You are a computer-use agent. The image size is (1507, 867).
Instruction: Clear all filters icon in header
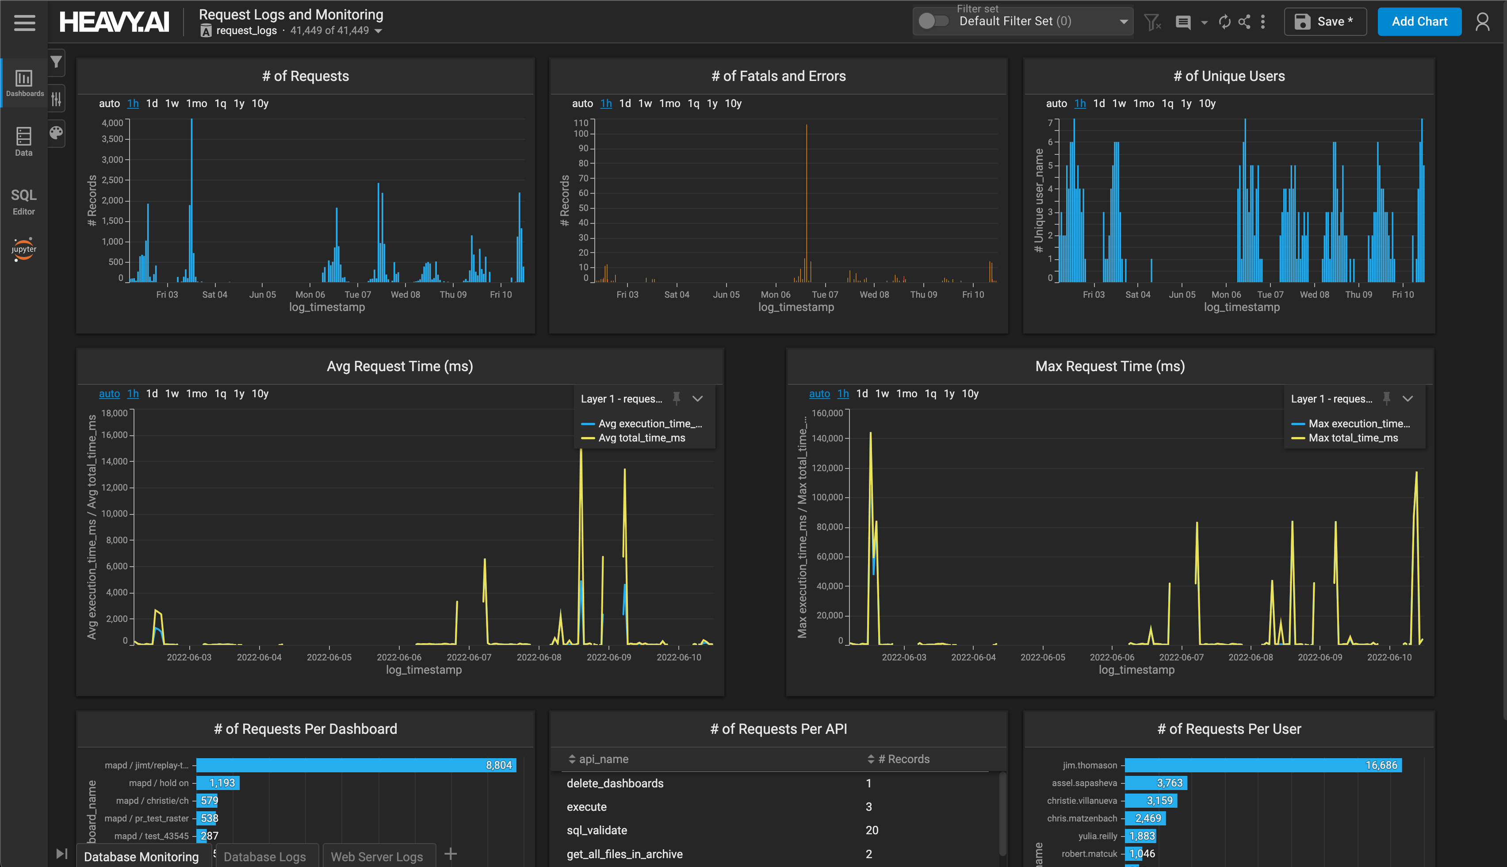coord(1152,22)
